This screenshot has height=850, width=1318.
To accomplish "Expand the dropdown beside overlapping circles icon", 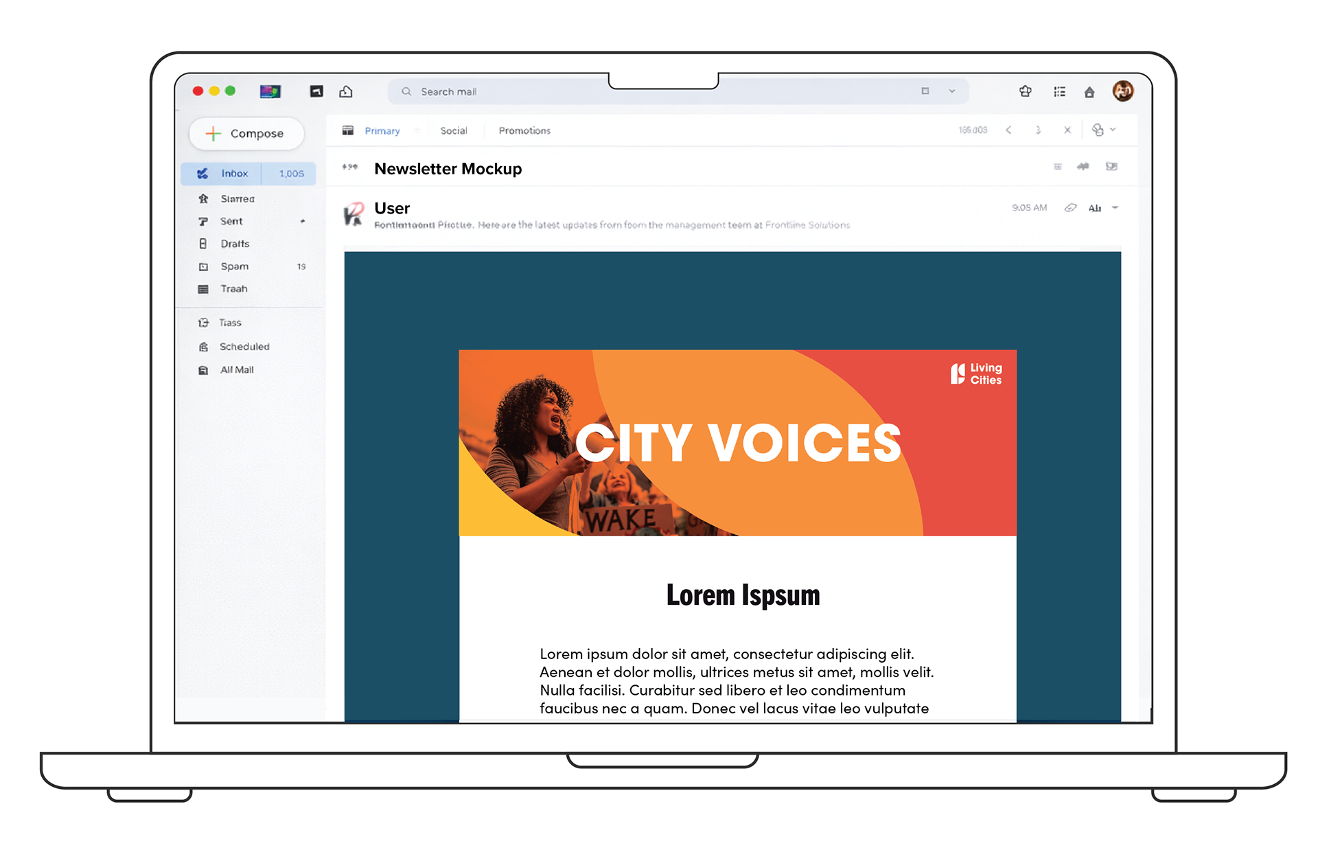I will (1113, 130).
